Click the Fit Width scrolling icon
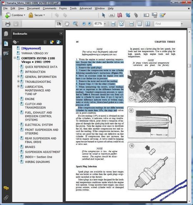The width and height of the screenshot is (193, 205). pyautogui.click(x=113, y=24)
